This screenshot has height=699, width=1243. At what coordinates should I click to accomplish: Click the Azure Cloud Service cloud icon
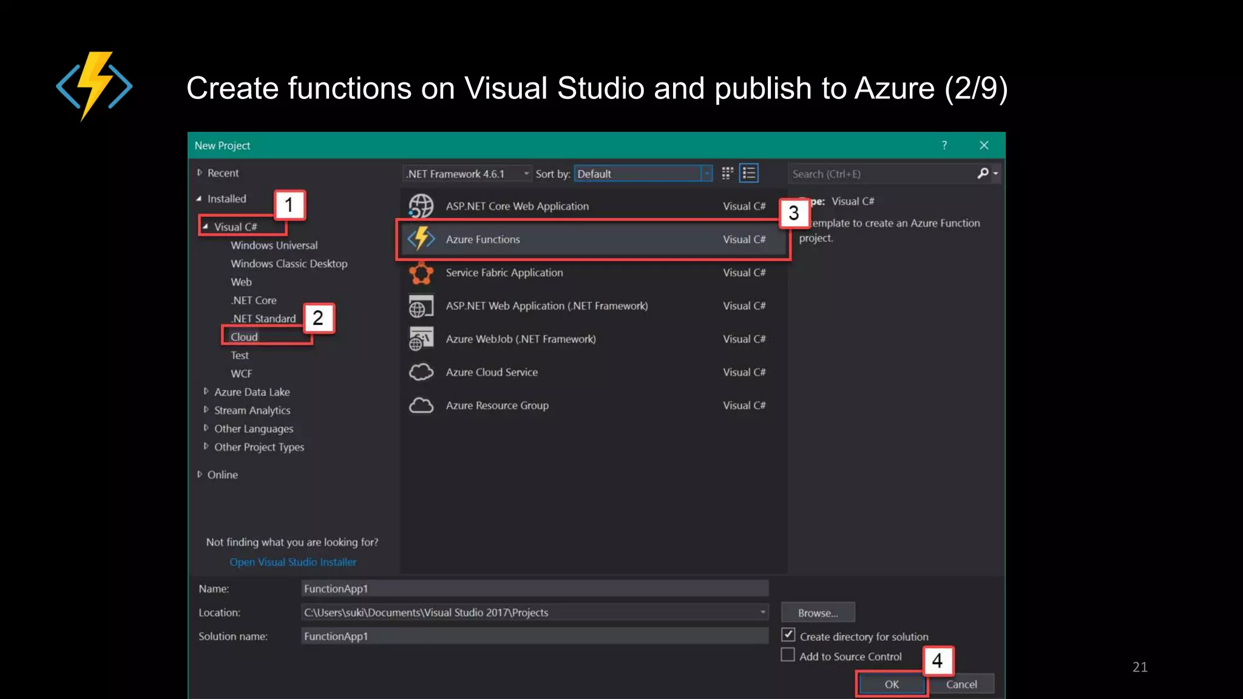click(421, 372)
